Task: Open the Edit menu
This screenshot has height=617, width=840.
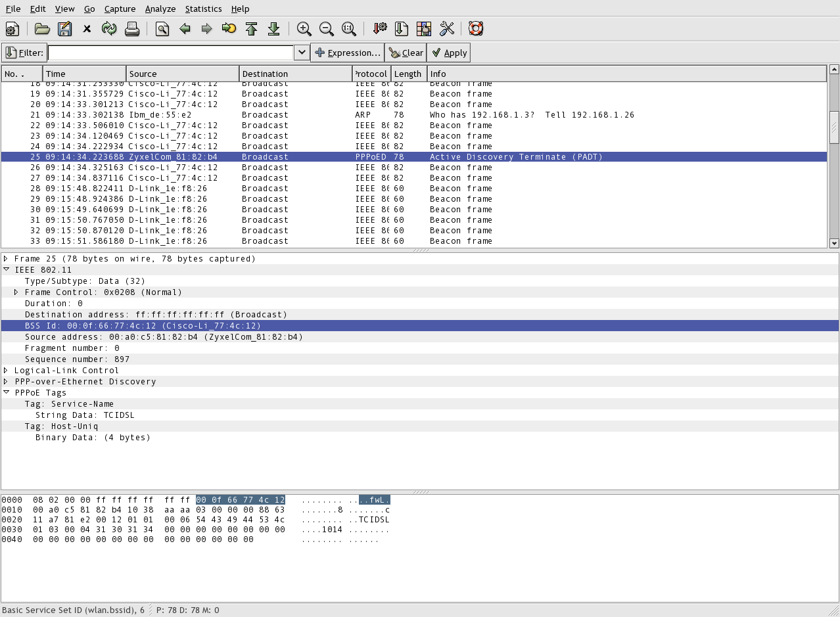Action: (38, 9)
